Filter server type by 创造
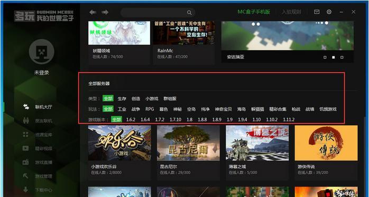Viewport: 369px width, 197px height. (x=136, y=98)
